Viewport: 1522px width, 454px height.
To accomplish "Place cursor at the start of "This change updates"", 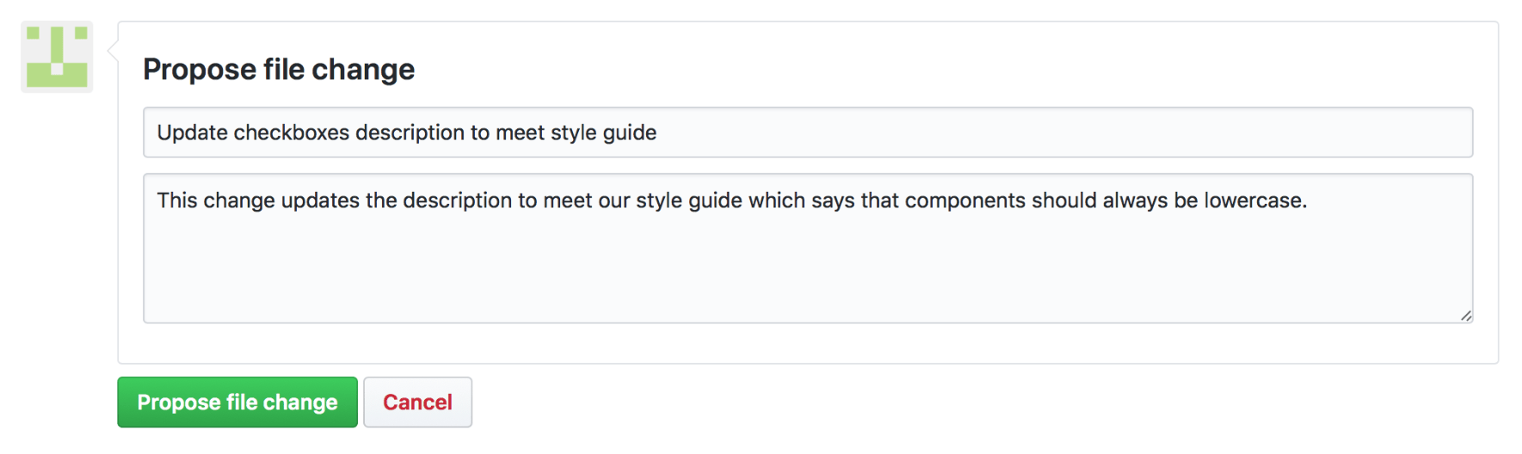I will (157, 200).
